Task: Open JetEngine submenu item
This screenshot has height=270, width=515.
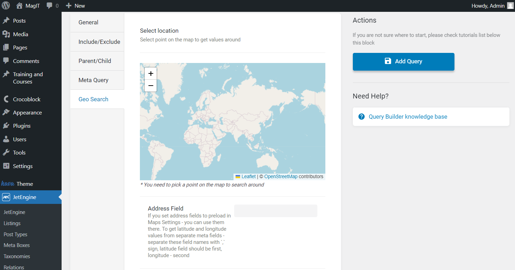Action: coord(14,212)
